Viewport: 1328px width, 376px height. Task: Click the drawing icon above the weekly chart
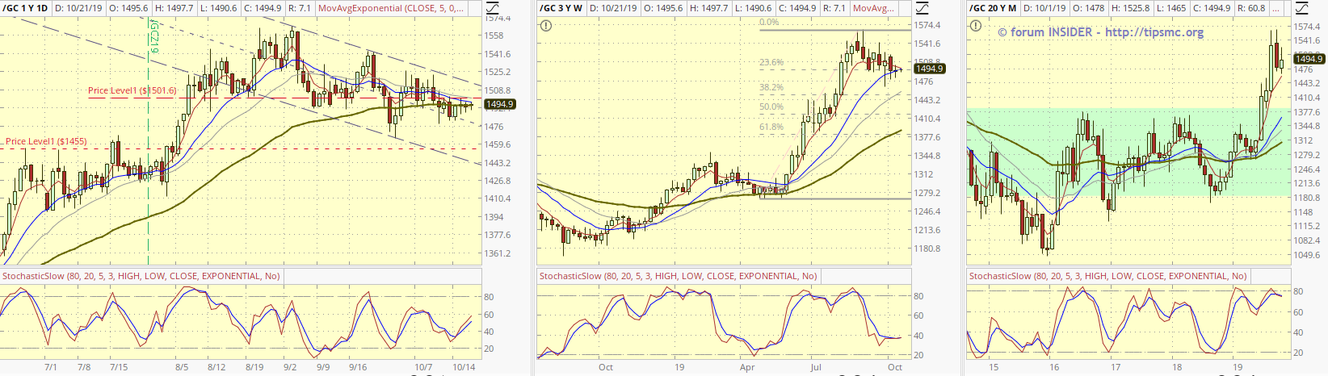coord(922,8)
